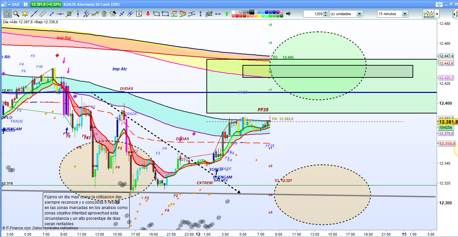Activate the magnifying glass zoom tool
Image resolution: width=458 pixels, height=237 pixels.
click(16, 14)
